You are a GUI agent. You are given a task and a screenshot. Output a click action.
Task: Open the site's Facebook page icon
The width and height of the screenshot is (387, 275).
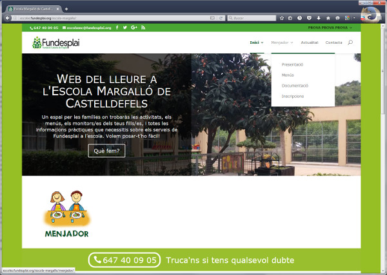(x=117, y=28)
